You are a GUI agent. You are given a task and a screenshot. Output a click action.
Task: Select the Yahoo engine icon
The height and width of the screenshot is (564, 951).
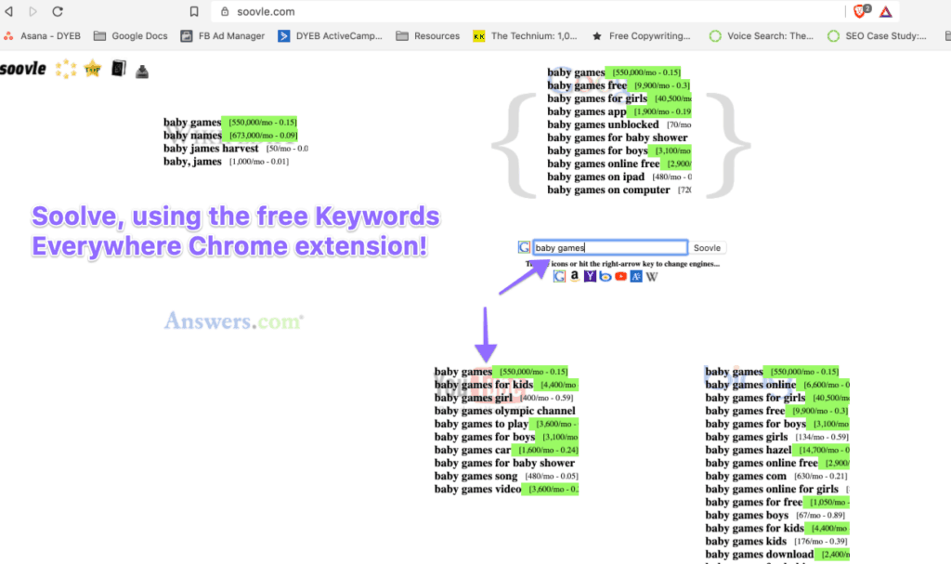tap(590, 276)
